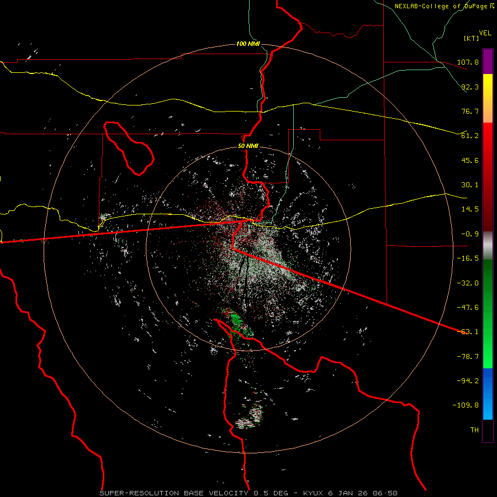Click the [KT] units label

[x=472, y=38]
